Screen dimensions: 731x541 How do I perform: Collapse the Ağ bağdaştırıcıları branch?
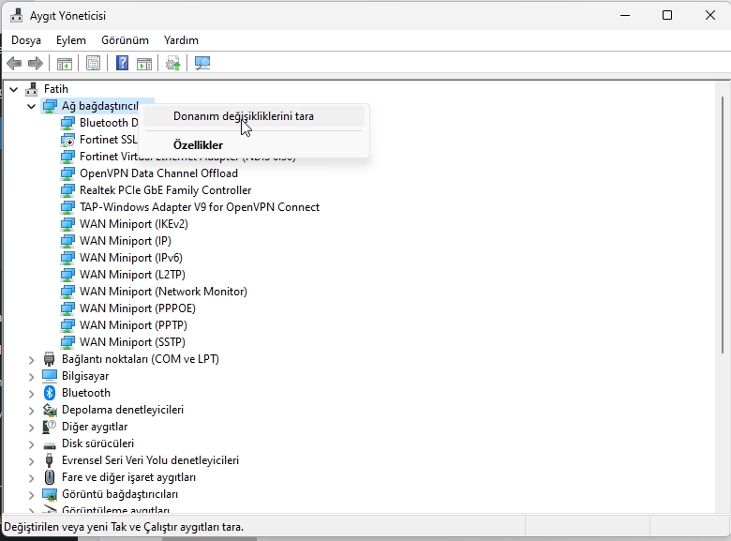(32, 106)
